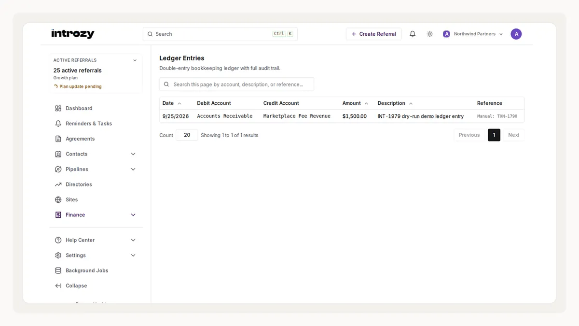
Task: Open the notifications bell
Action: [x=413, y=34]
